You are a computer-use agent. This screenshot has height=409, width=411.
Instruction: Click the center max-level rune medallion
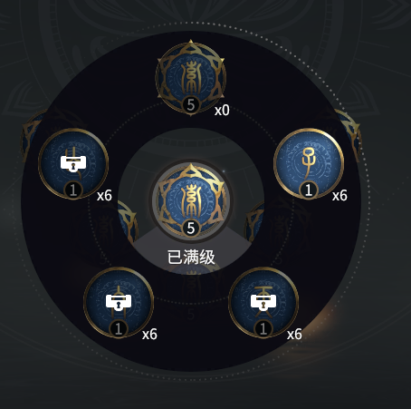click(191, 201)
